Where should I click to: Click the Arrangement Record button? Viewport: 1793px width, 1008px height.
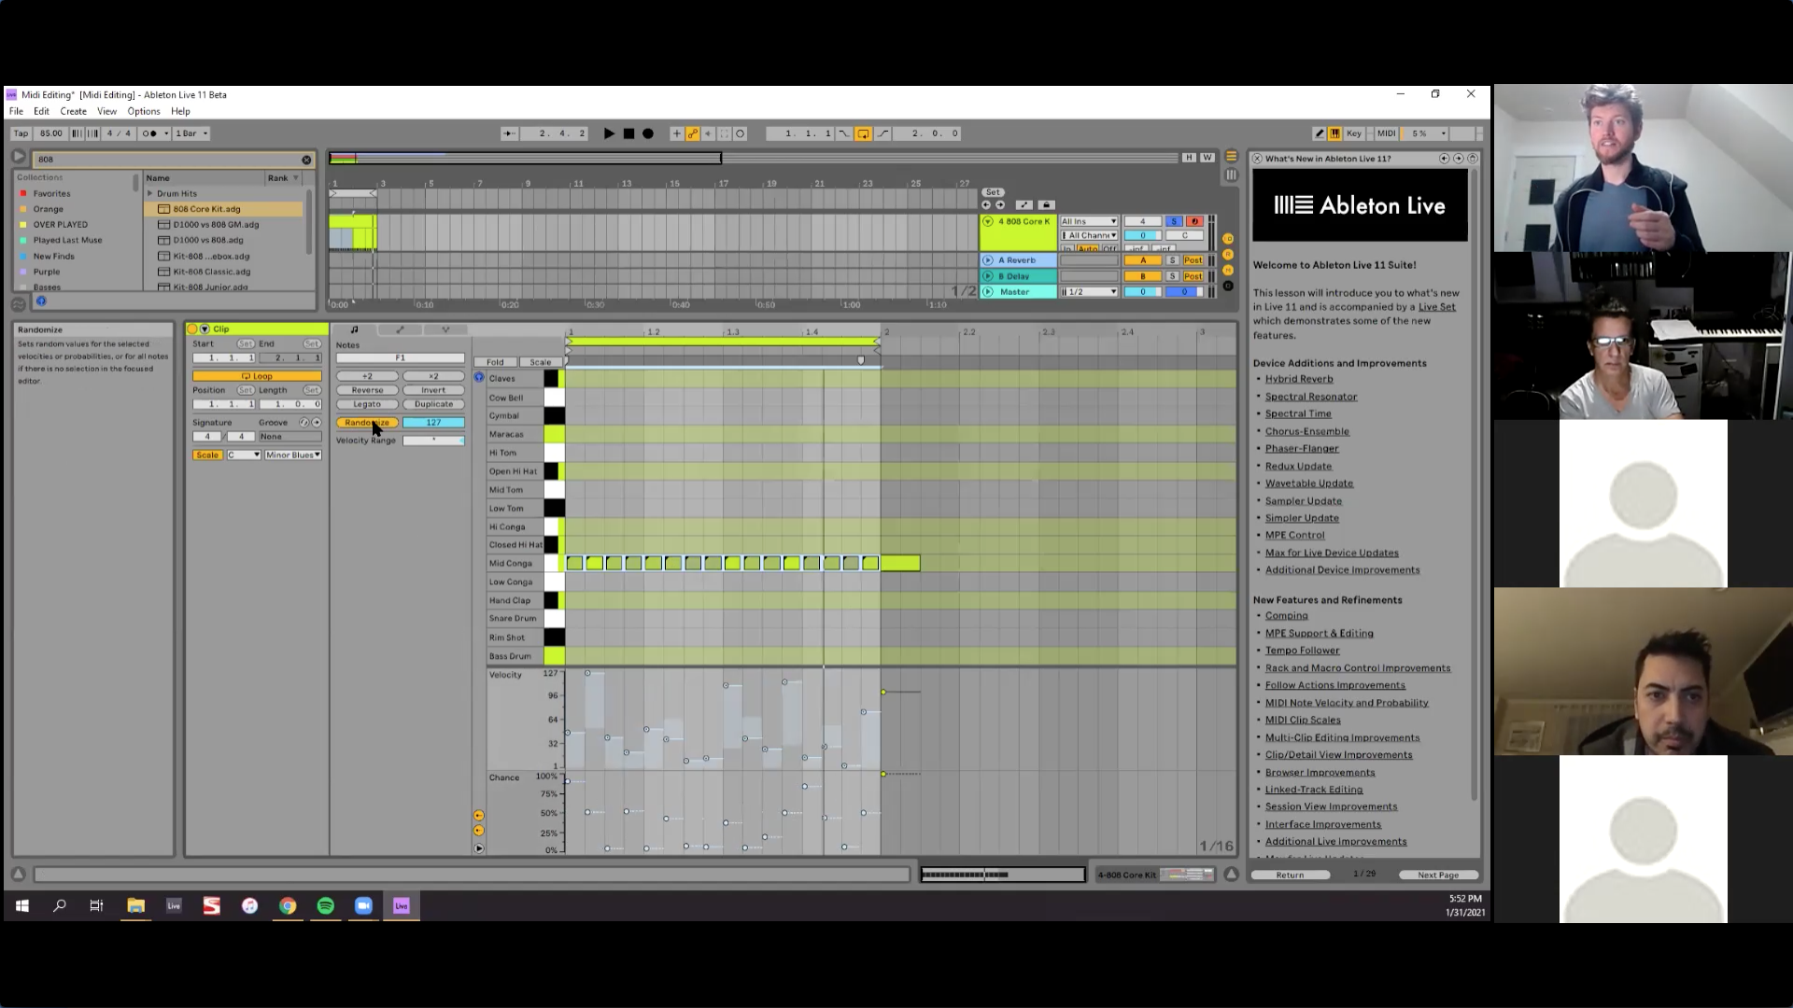click(648, 133)
